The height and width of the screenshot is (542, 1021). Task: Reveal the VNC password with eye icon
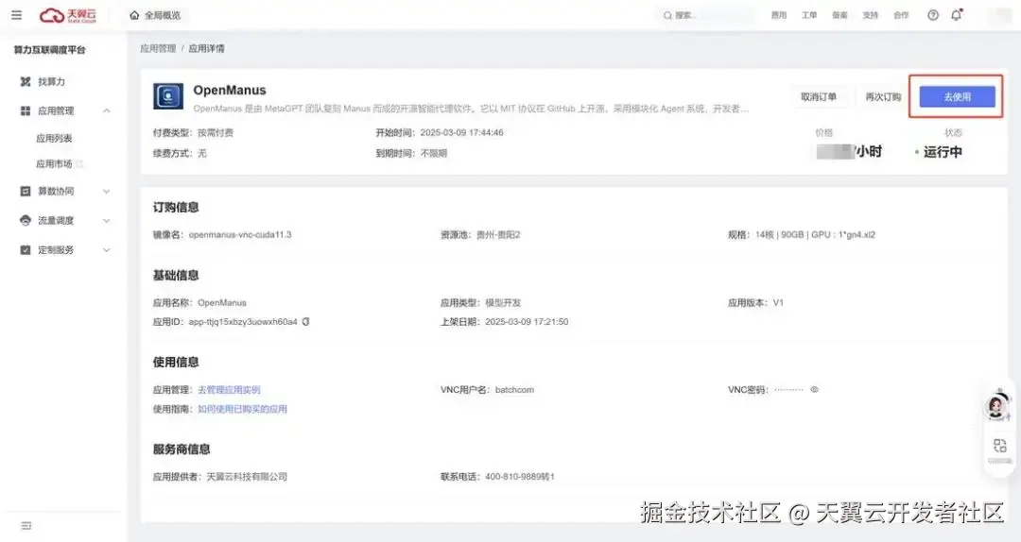pos(814,389)
